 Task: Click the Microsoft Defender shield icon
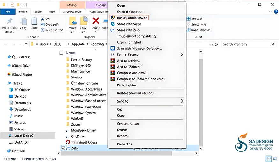tap(113, 48)
